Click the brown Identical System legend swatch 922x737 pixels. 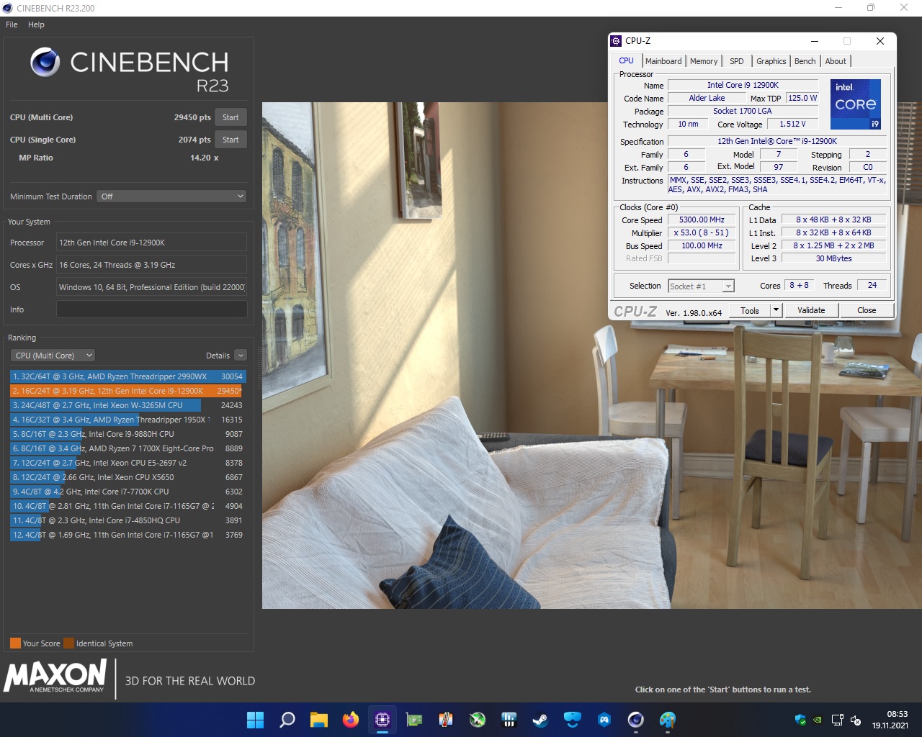(68, 643)
